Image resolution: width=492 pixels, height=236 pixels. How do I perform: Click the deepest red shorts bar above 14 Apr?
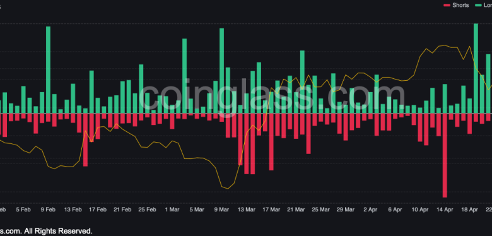click(445, 155)
